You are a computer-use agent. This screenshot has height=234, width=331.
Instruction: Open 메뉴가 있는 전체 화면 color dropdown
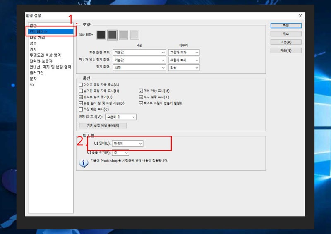[139, 60]
